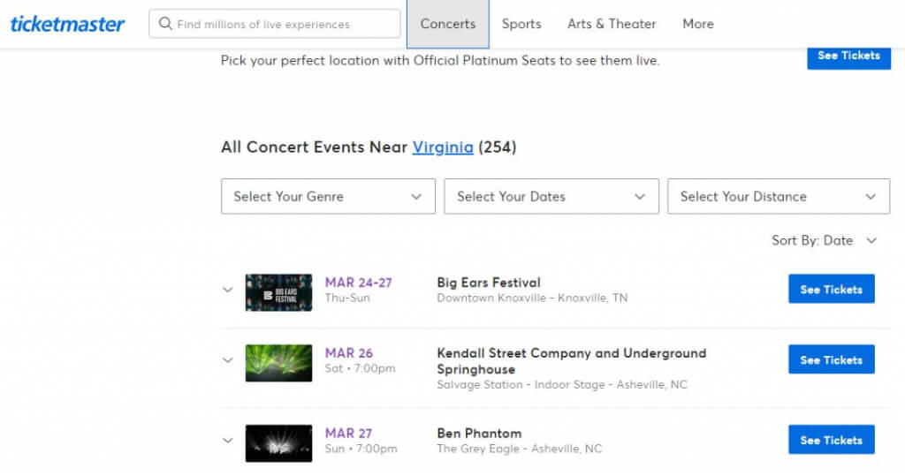
Task: Expand the Kendall Street Company row chevron
Action: pos(227,360)
